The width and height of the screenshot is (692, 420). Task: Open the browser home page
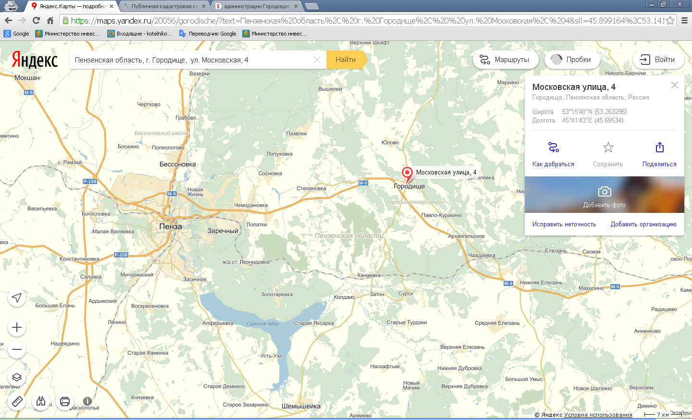[50, 21]
